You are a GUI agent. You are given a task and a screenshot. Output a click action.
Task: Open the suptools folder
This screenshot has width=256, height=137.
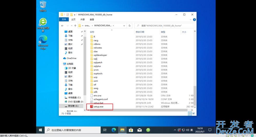pyautogui.click(x=98, y=73)
